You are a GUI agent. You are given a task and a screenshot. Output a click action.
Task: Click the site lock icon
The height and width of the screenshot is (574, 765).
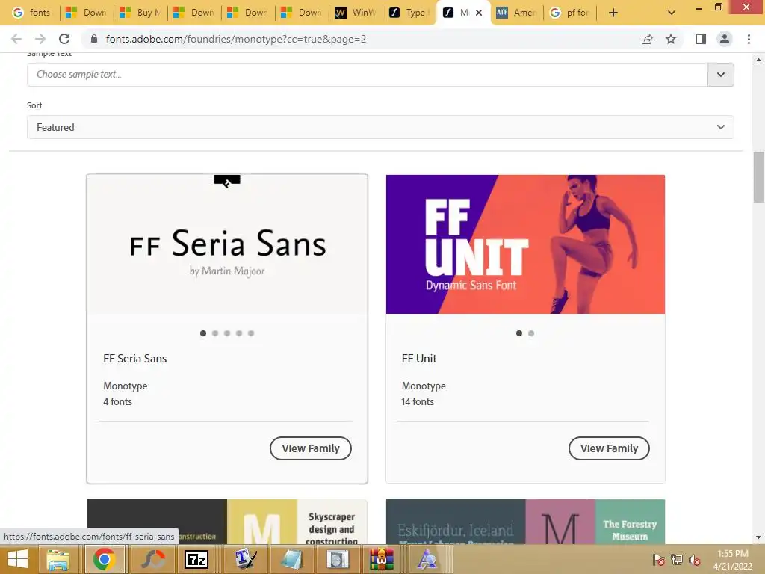[x=94, y=39]
